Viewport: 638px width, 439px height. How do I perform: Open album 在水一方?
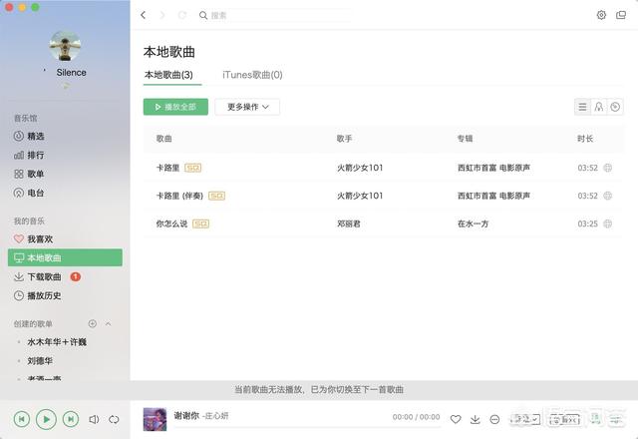point(473,223)
